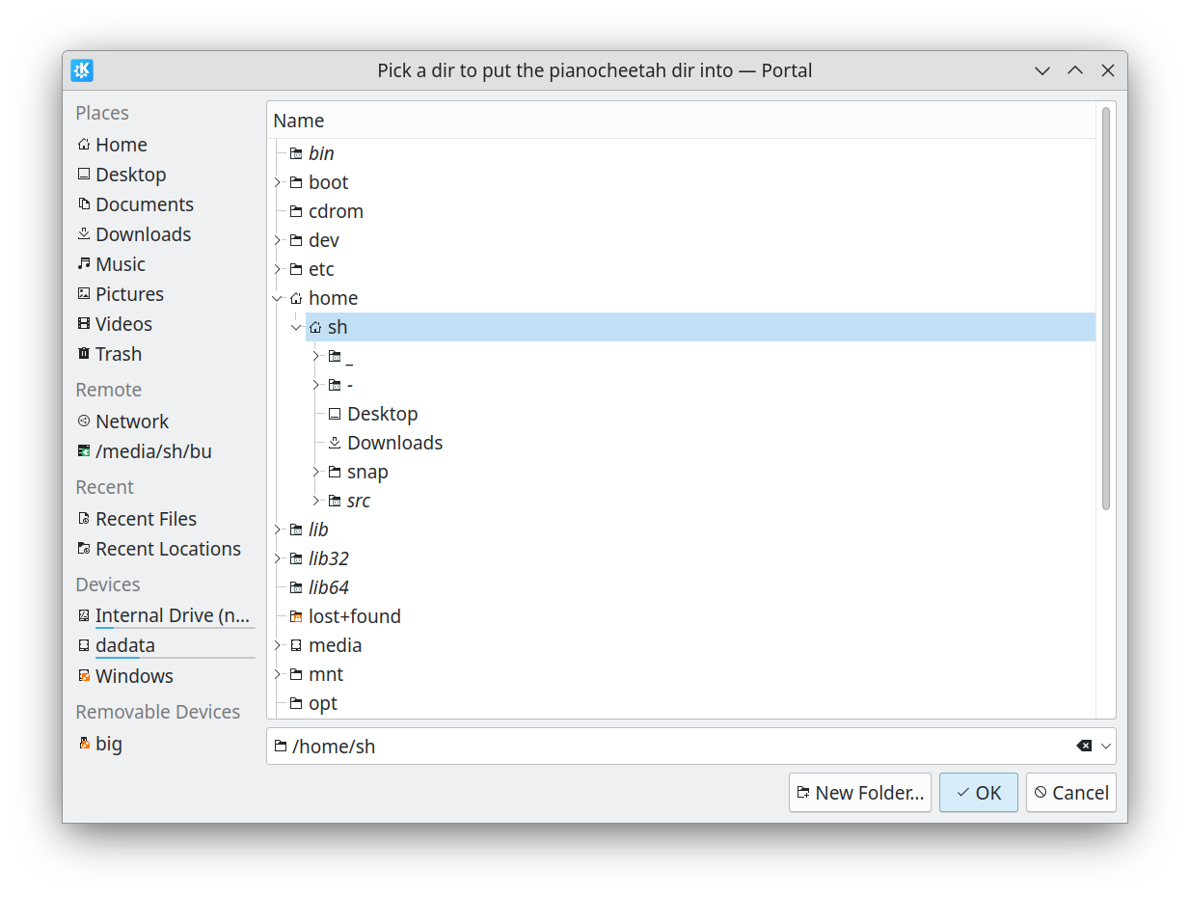1190x897 pixels.
Task: Click the KDE logo in title bar
Action: pyautogui.click(x=82, y=70)
